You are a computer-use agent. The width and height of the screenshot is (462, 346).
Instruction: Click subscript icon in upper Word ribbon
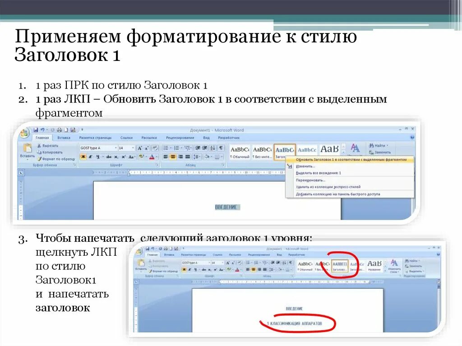(x=116, y=157)
